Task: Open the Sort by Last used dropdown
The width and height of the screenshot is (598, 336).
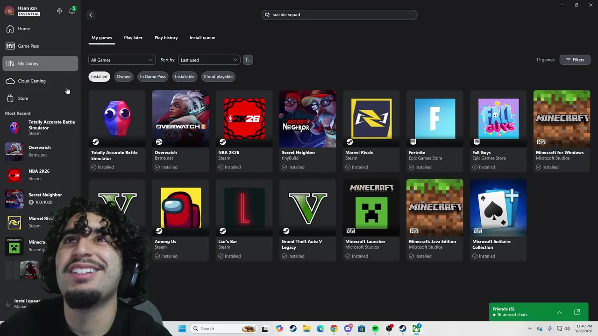Action: 209,60
